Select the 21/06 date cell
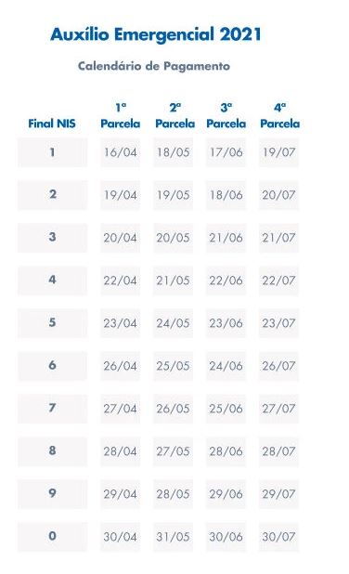This screenshot has width=349, height=574. tap(226, 238)
